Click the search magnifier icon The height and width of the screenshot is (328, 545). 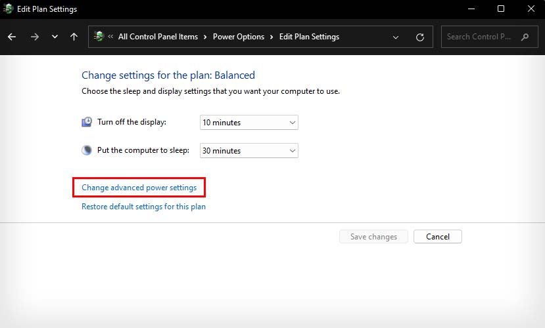point(525,37)
